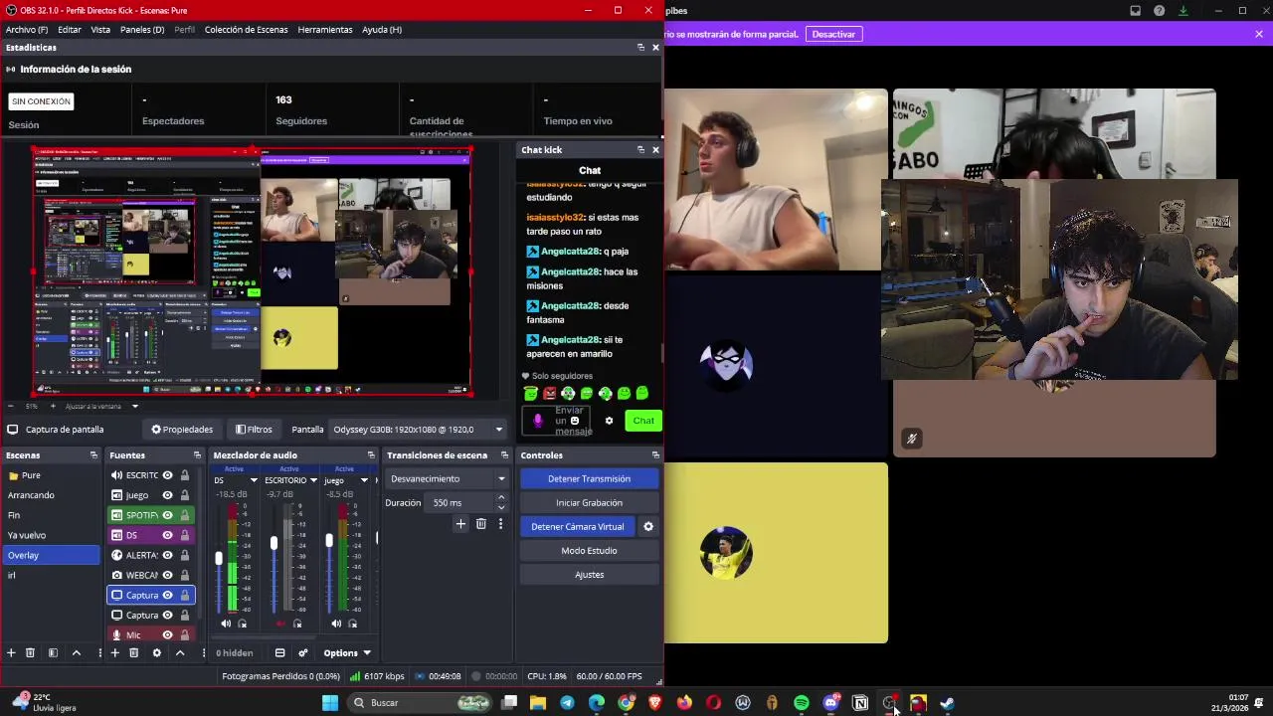1273x716 pixels.
Task: Toggle visibility of the Mic source
Action: 167,634
